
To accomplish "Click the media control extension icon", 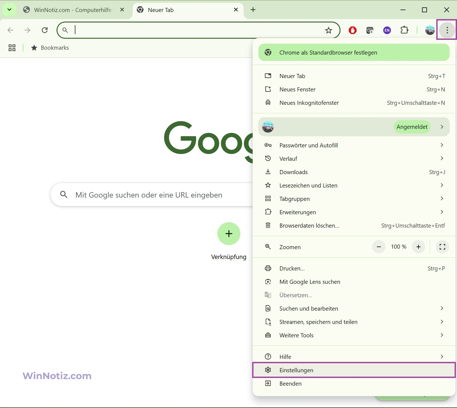I will [370, 30].
